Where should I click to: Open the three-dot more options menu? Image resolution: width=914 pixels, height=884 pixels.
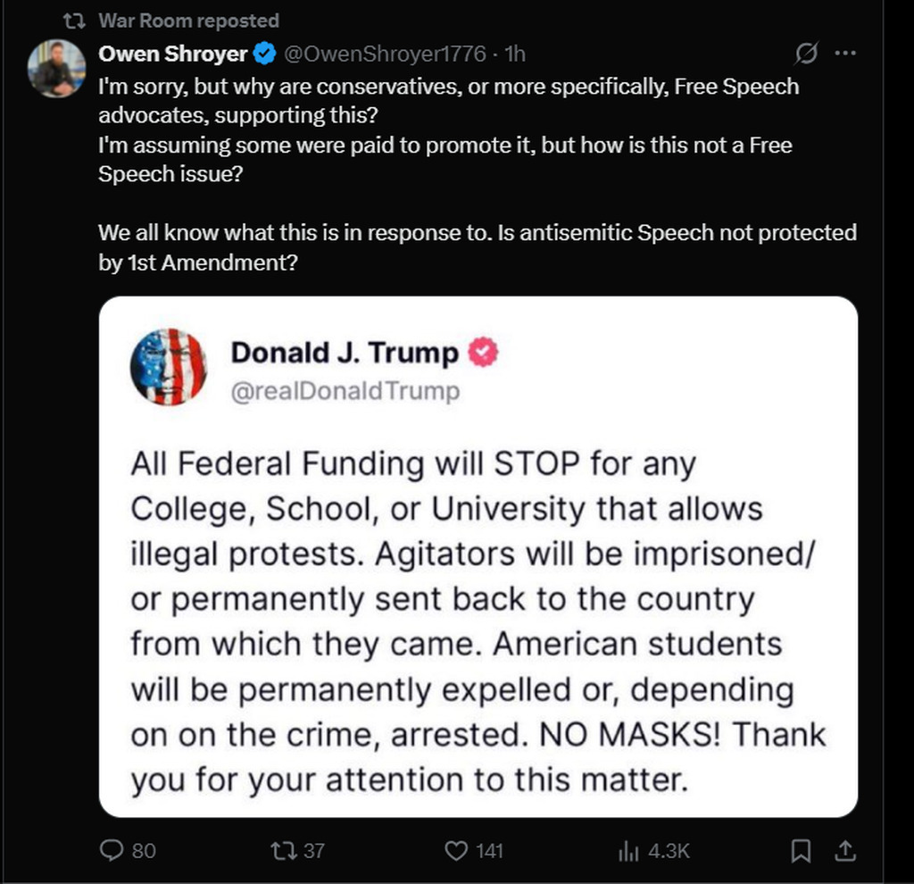click(x=844, y=54)
